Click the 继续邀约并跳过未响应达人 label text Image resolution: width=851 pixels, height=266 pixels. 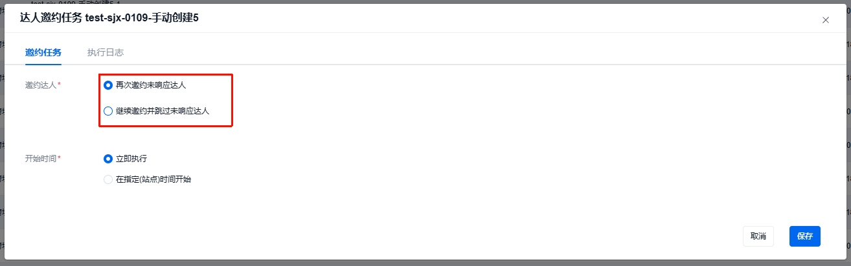point(163,111)
